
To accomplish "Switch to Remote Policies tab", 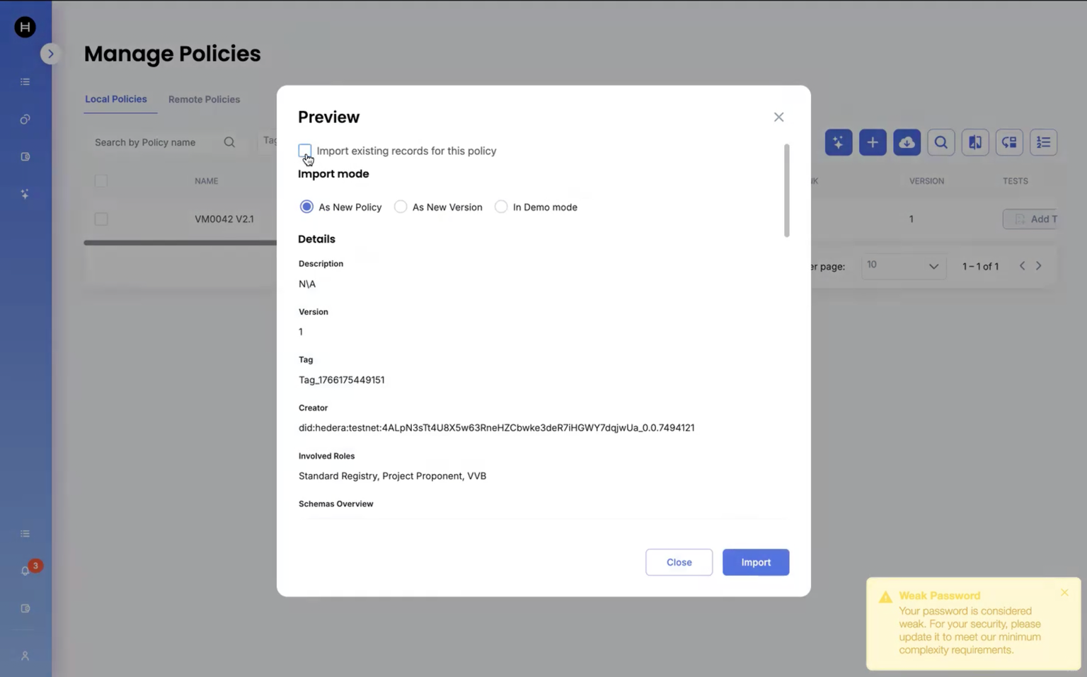I will click(x=204, y=100).
